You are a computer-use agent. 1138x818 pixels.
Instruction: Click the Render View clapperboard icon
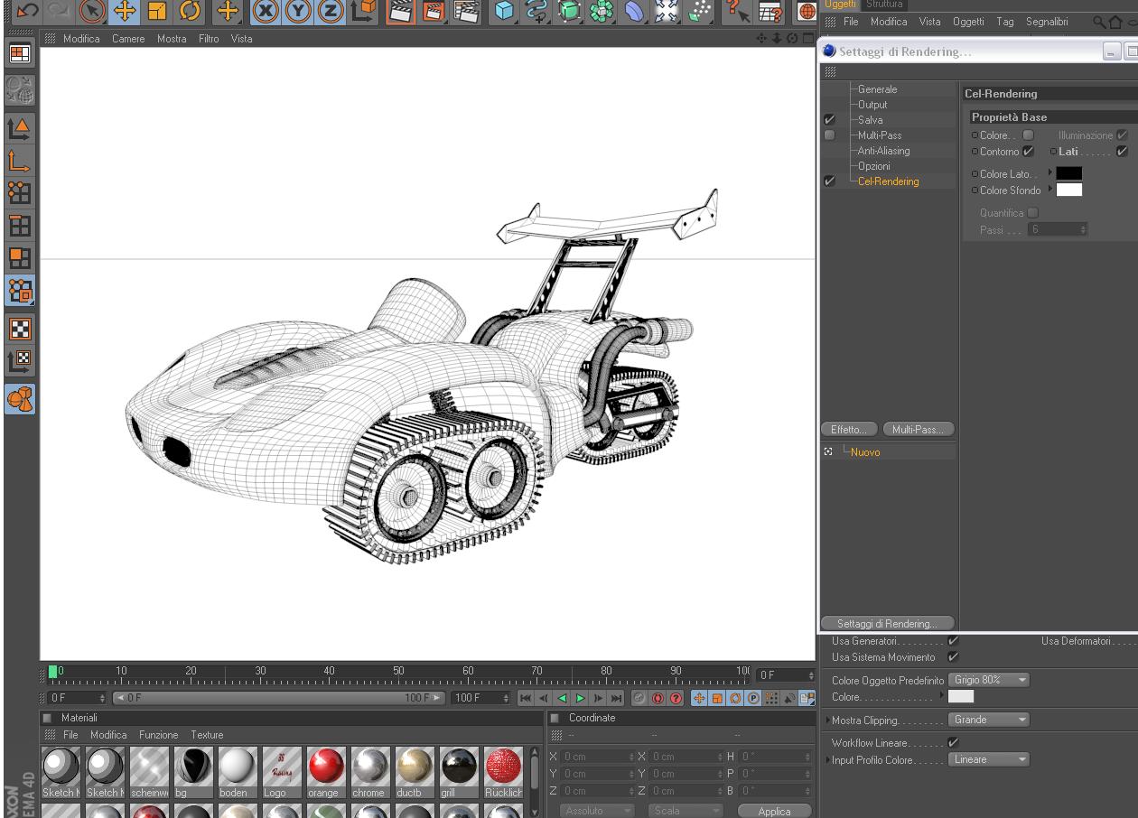click(400, 11)
